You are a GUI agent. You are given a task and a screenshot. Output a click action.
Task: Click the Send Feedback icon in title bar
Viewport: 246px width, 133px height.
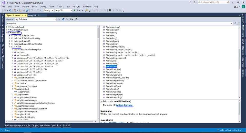(195, 2)
